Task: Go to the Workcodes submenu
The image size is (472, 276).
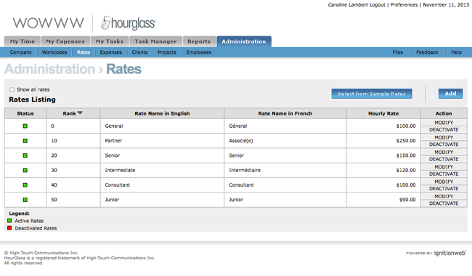Action: tap(54, 52)
